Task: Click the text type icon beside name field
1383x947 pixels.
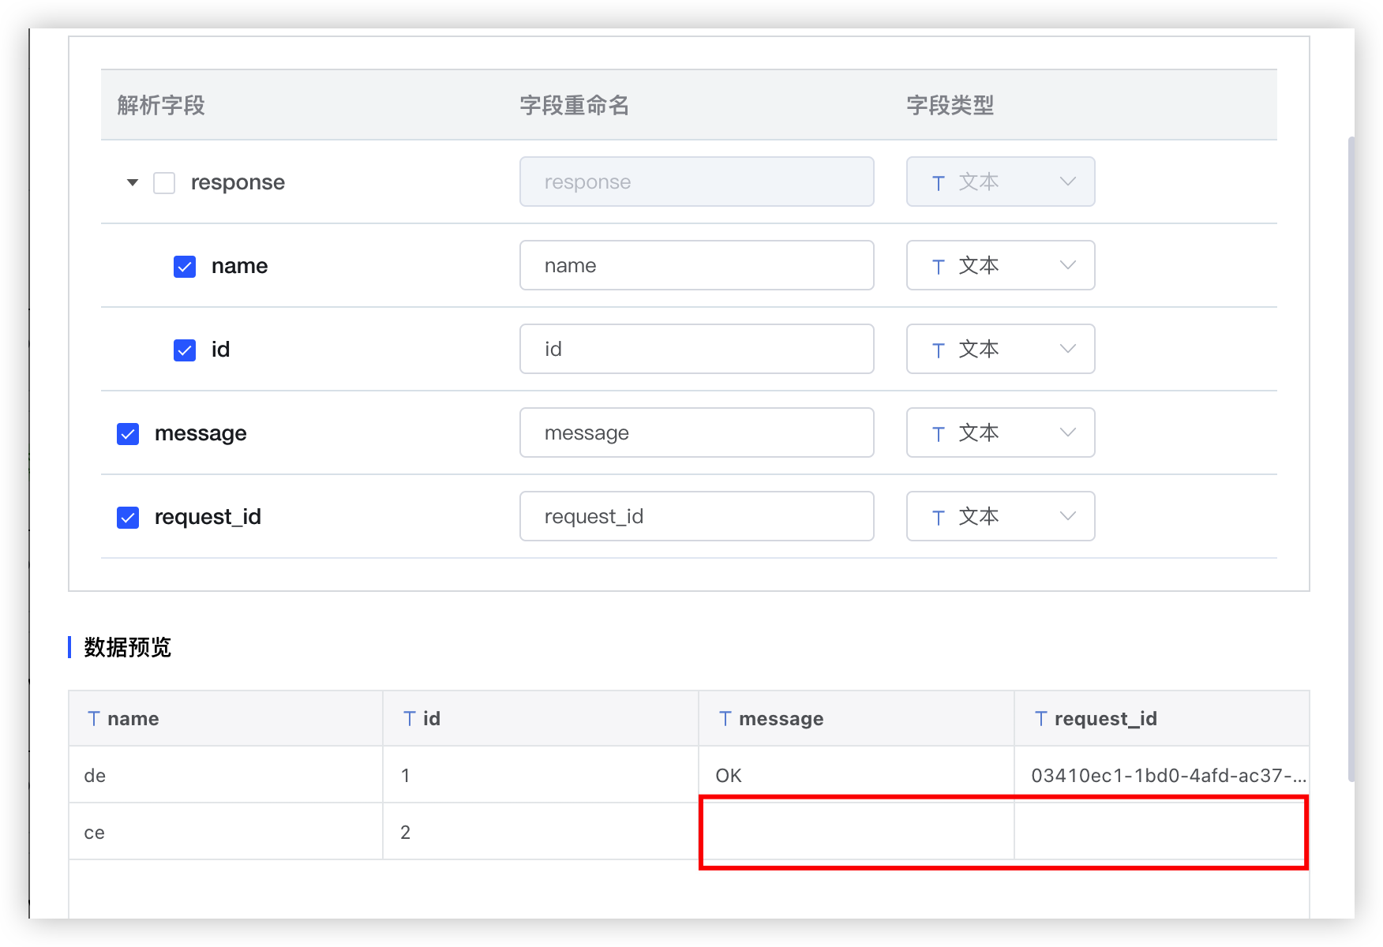Action: [939, 266]
